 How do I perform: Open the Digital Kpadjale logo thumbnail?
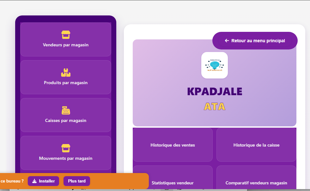pos(215,65)
